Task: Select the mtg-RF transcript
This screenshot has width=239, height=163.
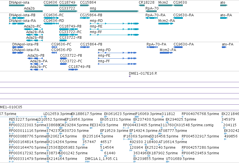Action: coord(115,35)
